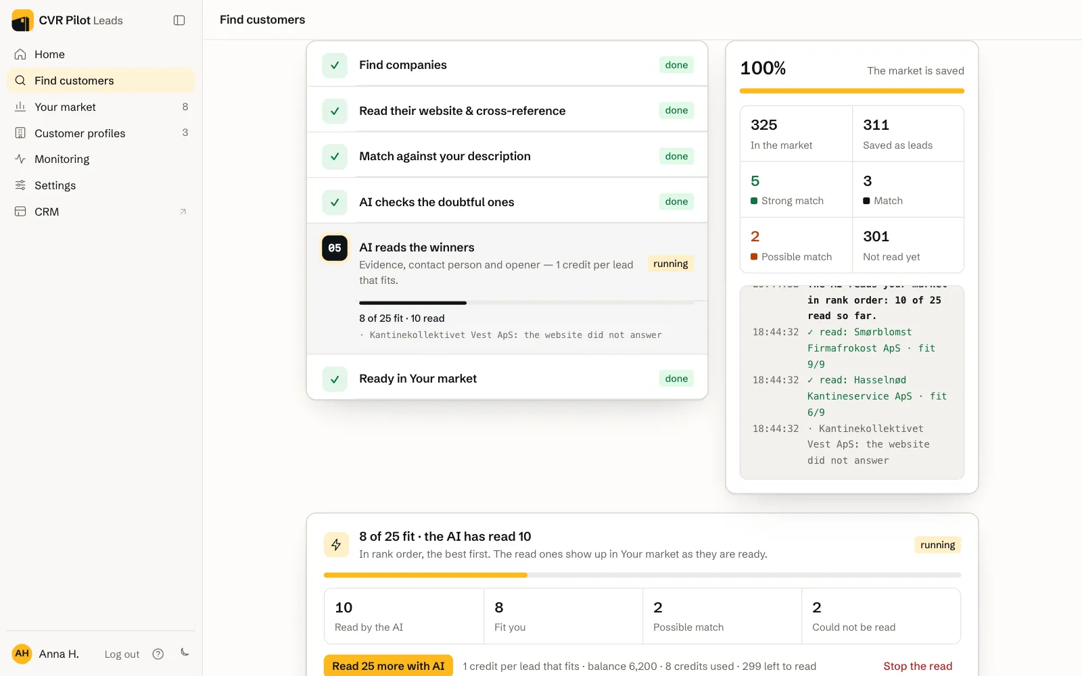Viewport: 1082px width, 676px height.
Task: Open the Monitoring page
Action: tap(101, 159)
